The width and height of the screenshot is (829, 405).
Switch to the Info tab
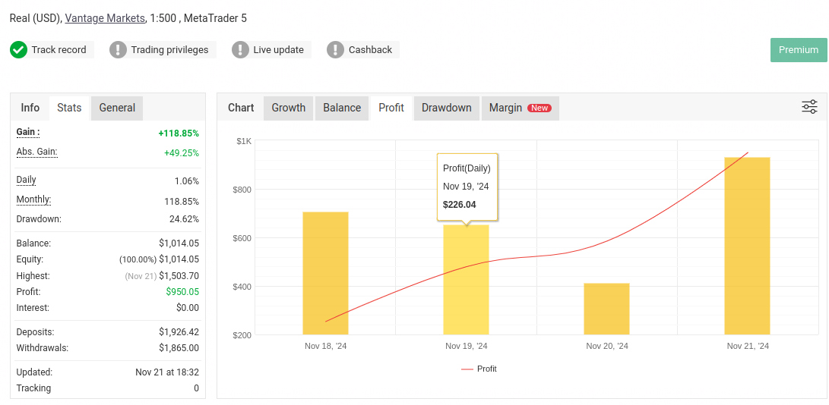pyautogui.click(x=30, y=108)
